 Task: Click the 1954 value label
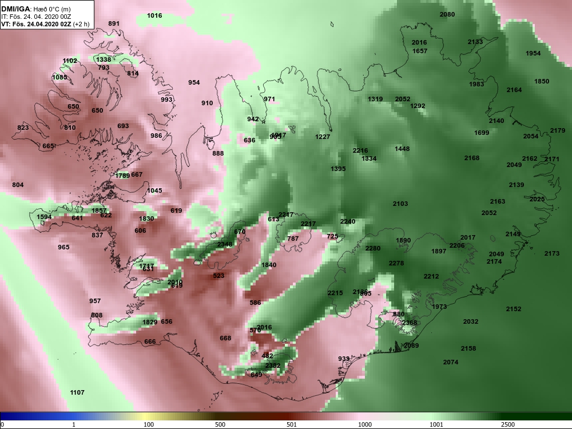point(533,53)
